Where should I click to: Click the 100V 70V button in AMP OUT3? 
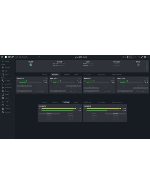pyautogui.click(x=92, y=91)
